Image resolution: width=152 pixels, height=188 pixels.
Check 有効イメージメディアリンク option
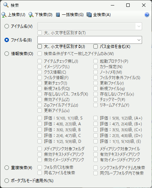[95, 160]
